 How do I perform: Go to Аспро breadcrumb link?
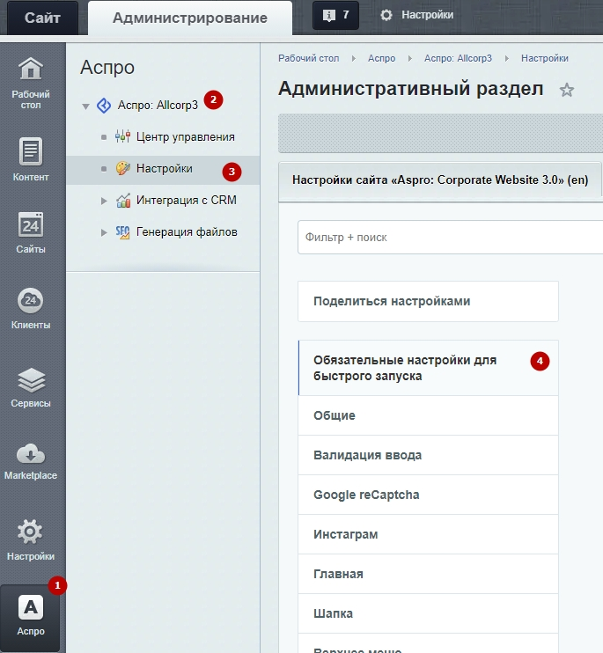[x=381, y=58]
